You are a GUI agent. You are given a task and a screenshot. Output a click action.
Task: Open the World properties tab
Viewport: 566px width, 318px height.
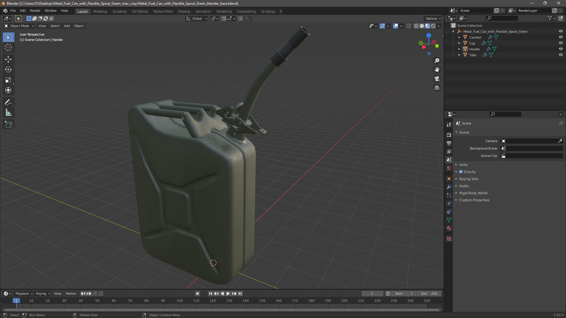449,168
